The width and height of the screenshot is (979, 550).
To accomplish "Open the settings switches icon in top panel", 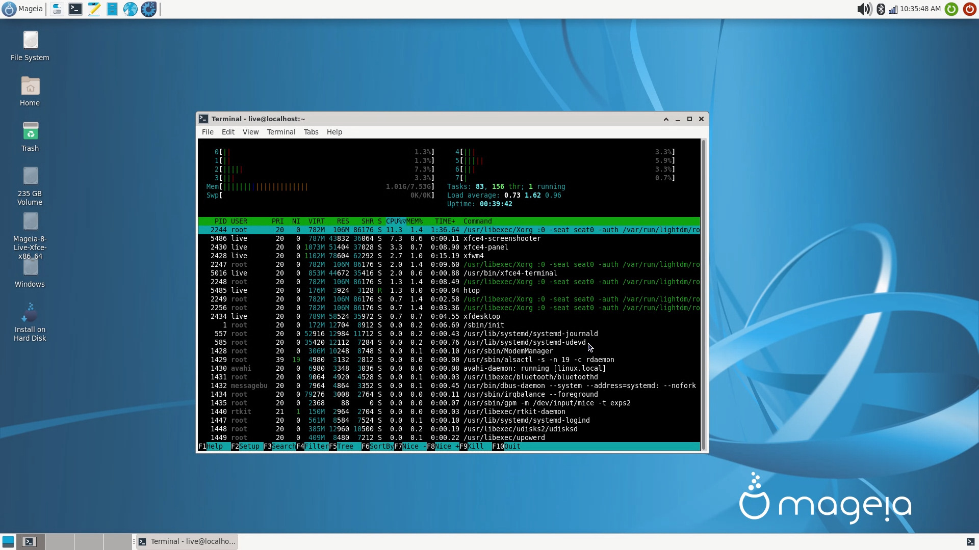I will 57,9.
